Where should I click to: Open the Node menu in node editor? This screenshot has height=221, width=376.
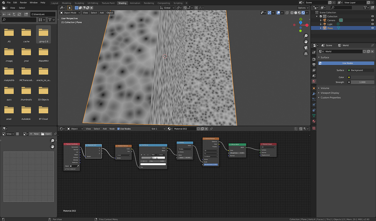click(x=112, y=129)
